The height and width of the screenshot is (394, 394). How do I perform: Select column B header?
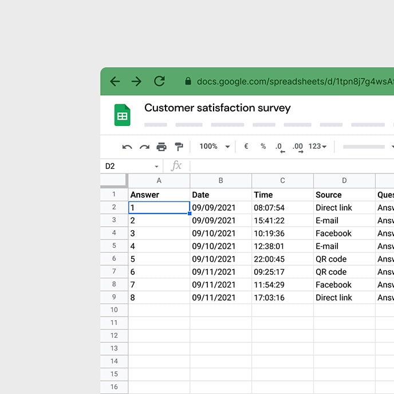tap(221, 180)
